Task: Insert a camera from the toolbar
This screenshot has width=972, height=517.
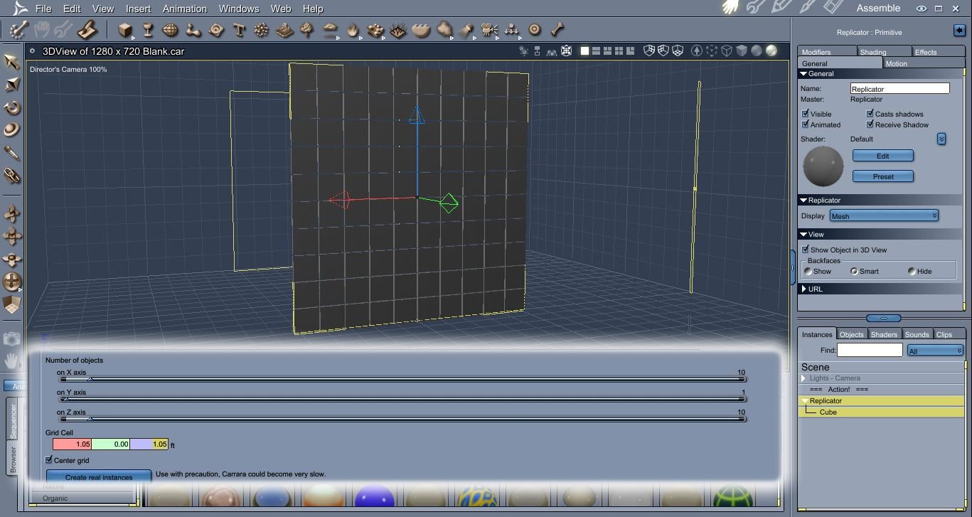Action: point(489,30)
